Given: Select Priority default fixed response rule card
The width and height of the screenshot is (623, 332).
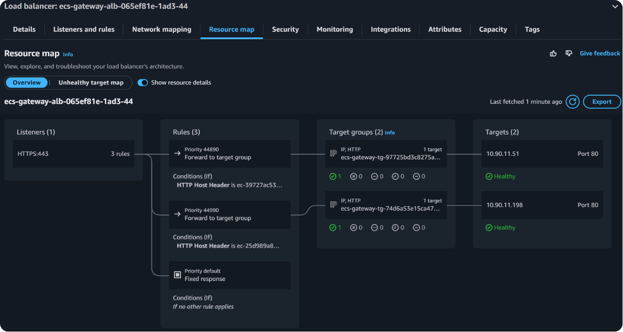Looking at the screenshot, I should coord(230,275).
